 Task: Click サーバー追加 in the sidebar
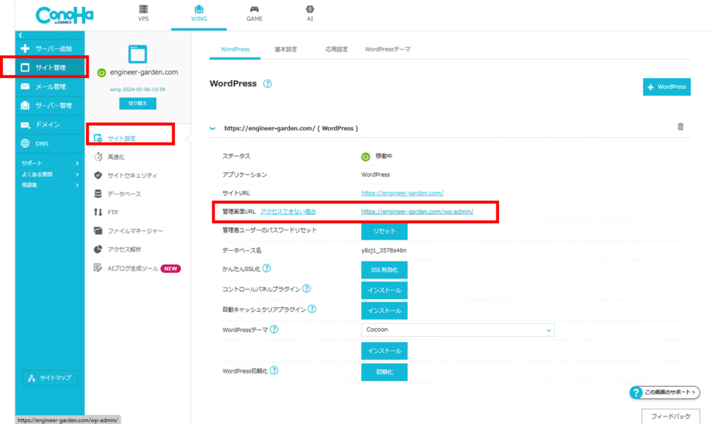coord(49,49)
